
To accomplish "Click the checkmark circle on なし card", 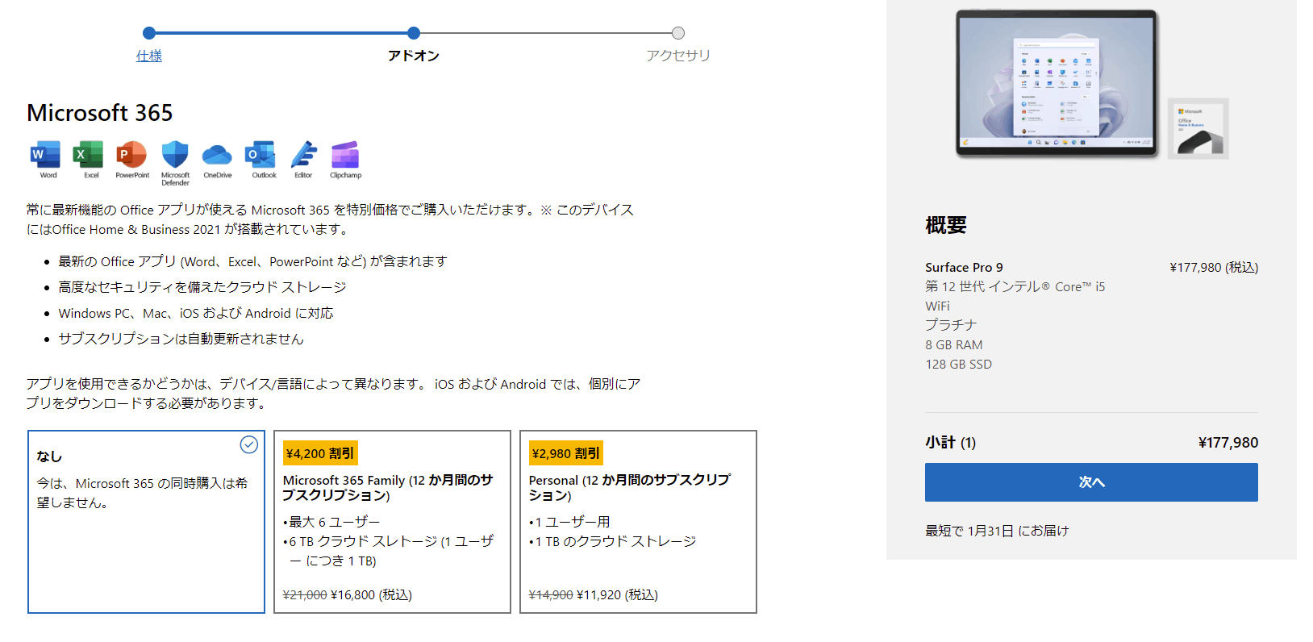I will [x=249, y=444].
